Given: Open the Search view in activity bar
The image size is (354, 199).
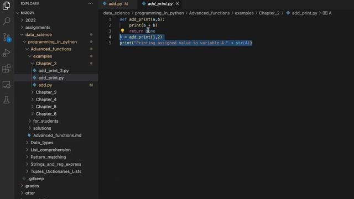Looking at the screenshot, I should pyautogui.click(x=6, y=21).
